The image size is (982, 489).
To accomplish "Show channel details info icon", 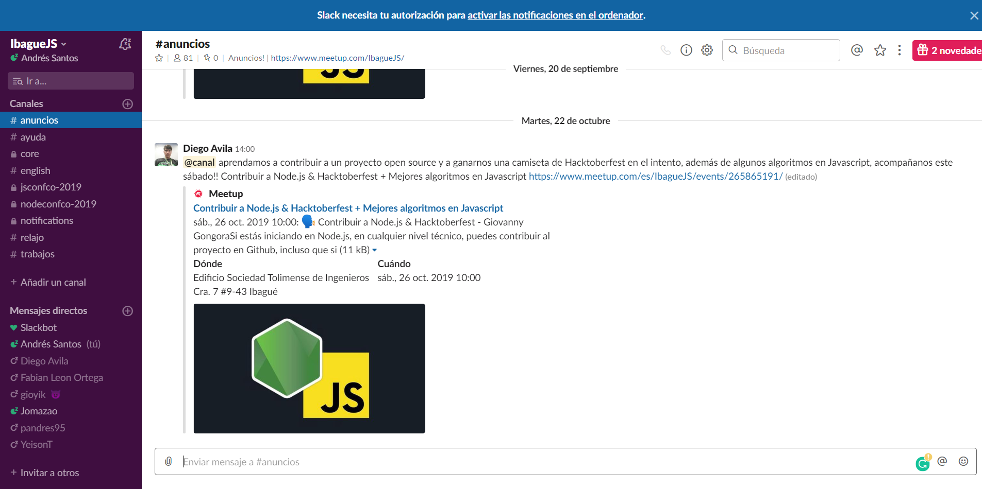I will tap(686, 50).
